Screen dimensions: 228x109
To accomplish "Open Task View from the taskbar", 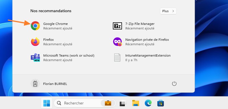I will tap(123, 103).
